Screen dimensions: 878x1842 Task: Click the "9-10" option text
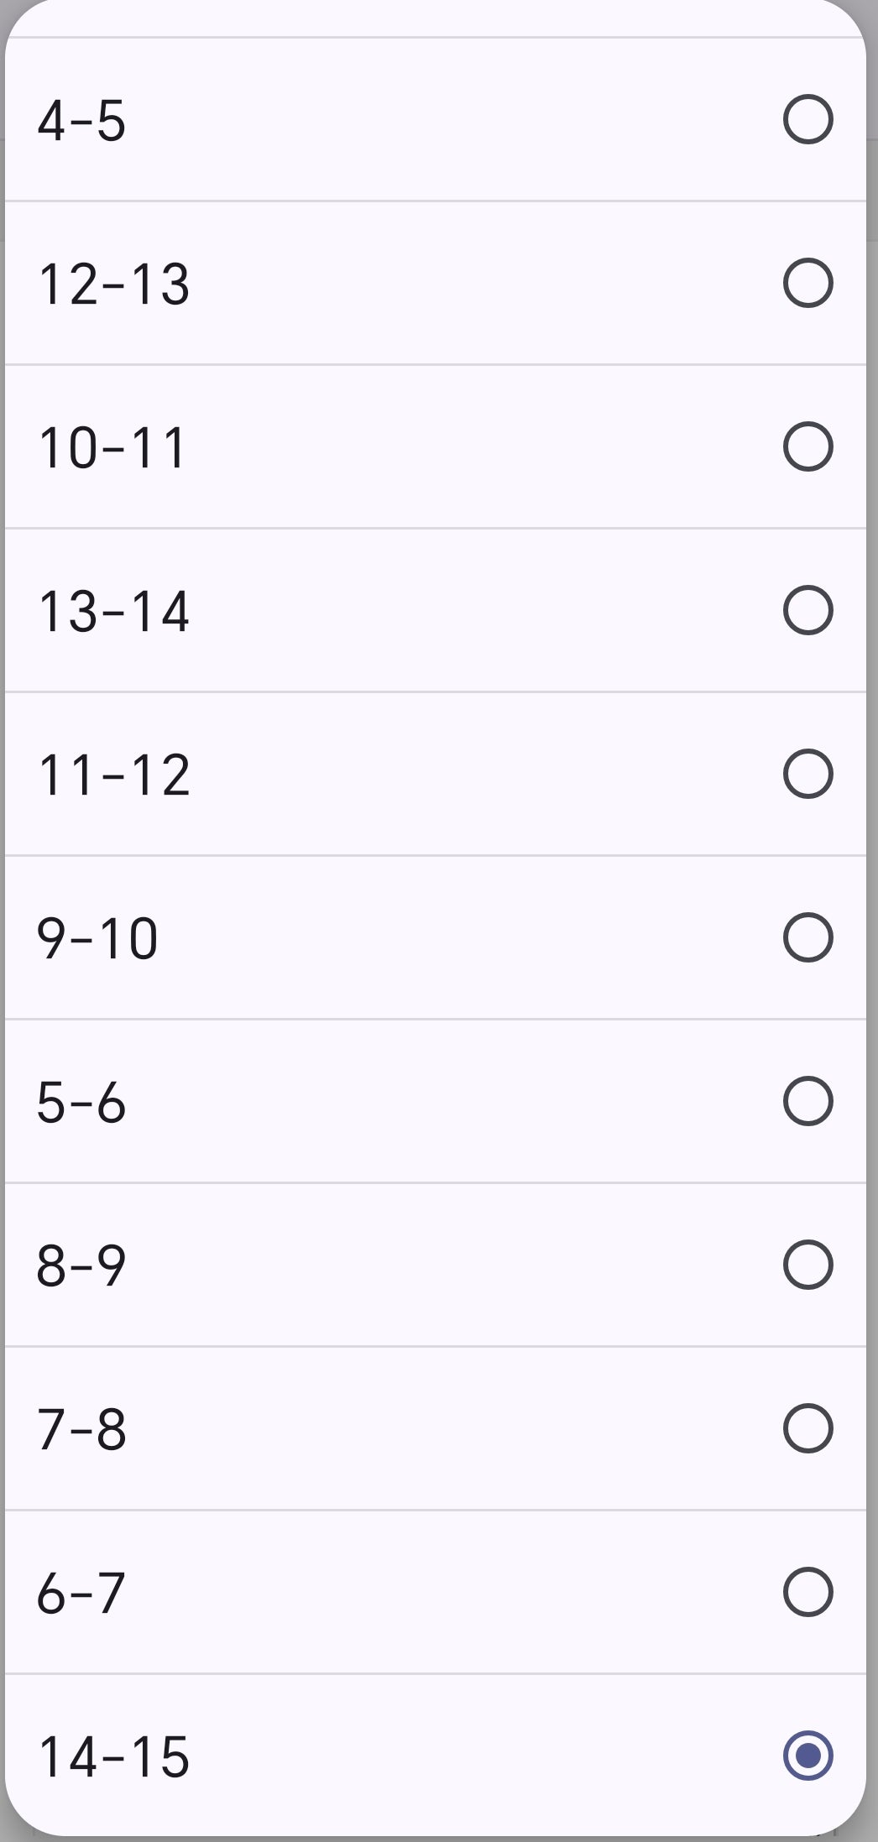[97, 938]
